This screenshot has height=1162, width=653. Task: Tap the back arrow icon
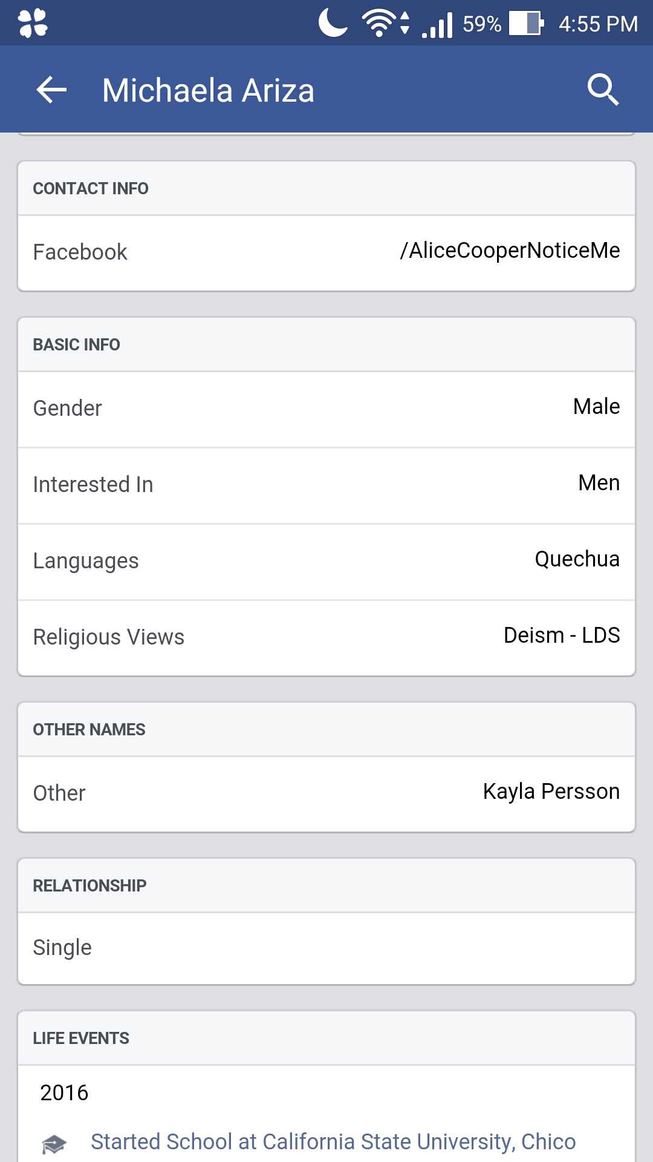click(51, 90)
